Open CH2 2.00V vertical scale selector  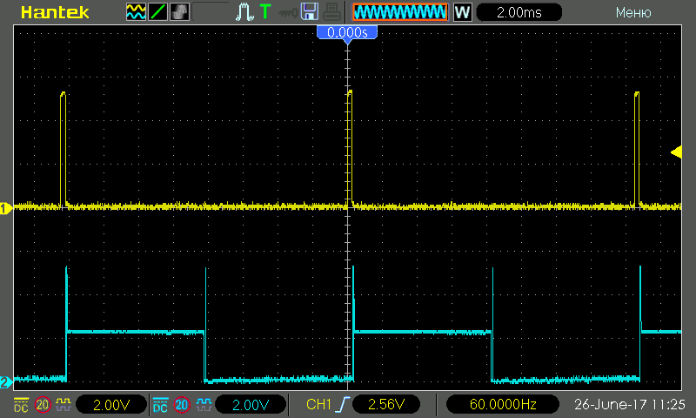point(251,405)
